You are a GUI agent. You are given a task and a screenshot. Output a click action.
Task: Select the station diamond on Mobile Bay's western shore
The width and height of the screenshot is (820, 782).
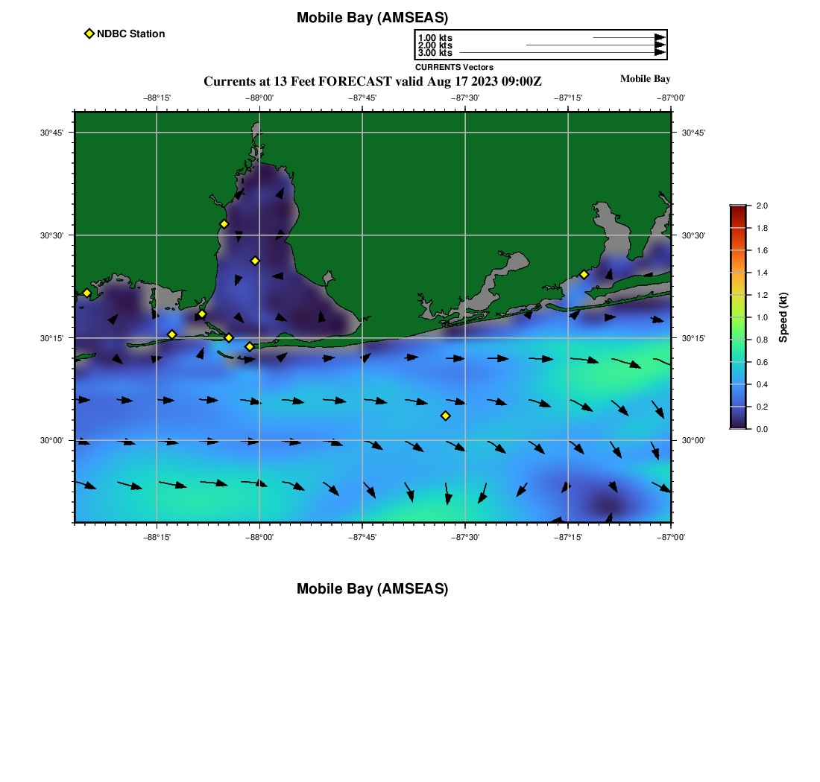(224, 224)
